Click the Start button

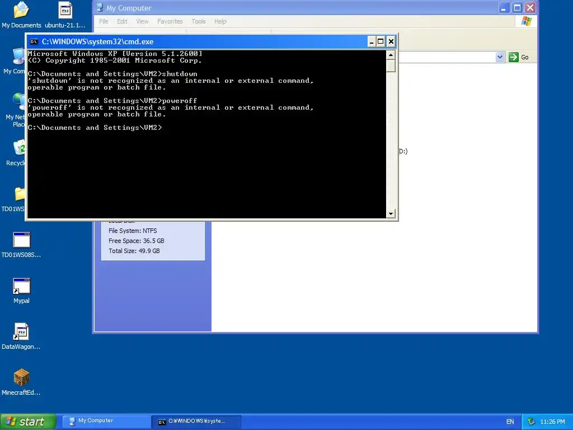pos(28,422)
